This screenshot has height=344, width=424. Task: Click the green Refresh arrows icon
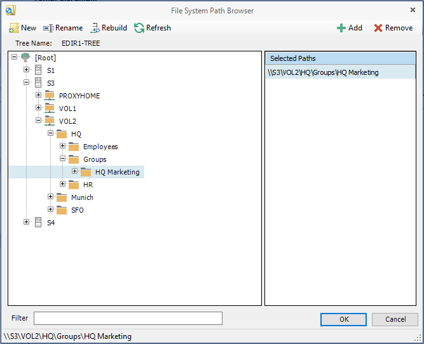(139, 28)
